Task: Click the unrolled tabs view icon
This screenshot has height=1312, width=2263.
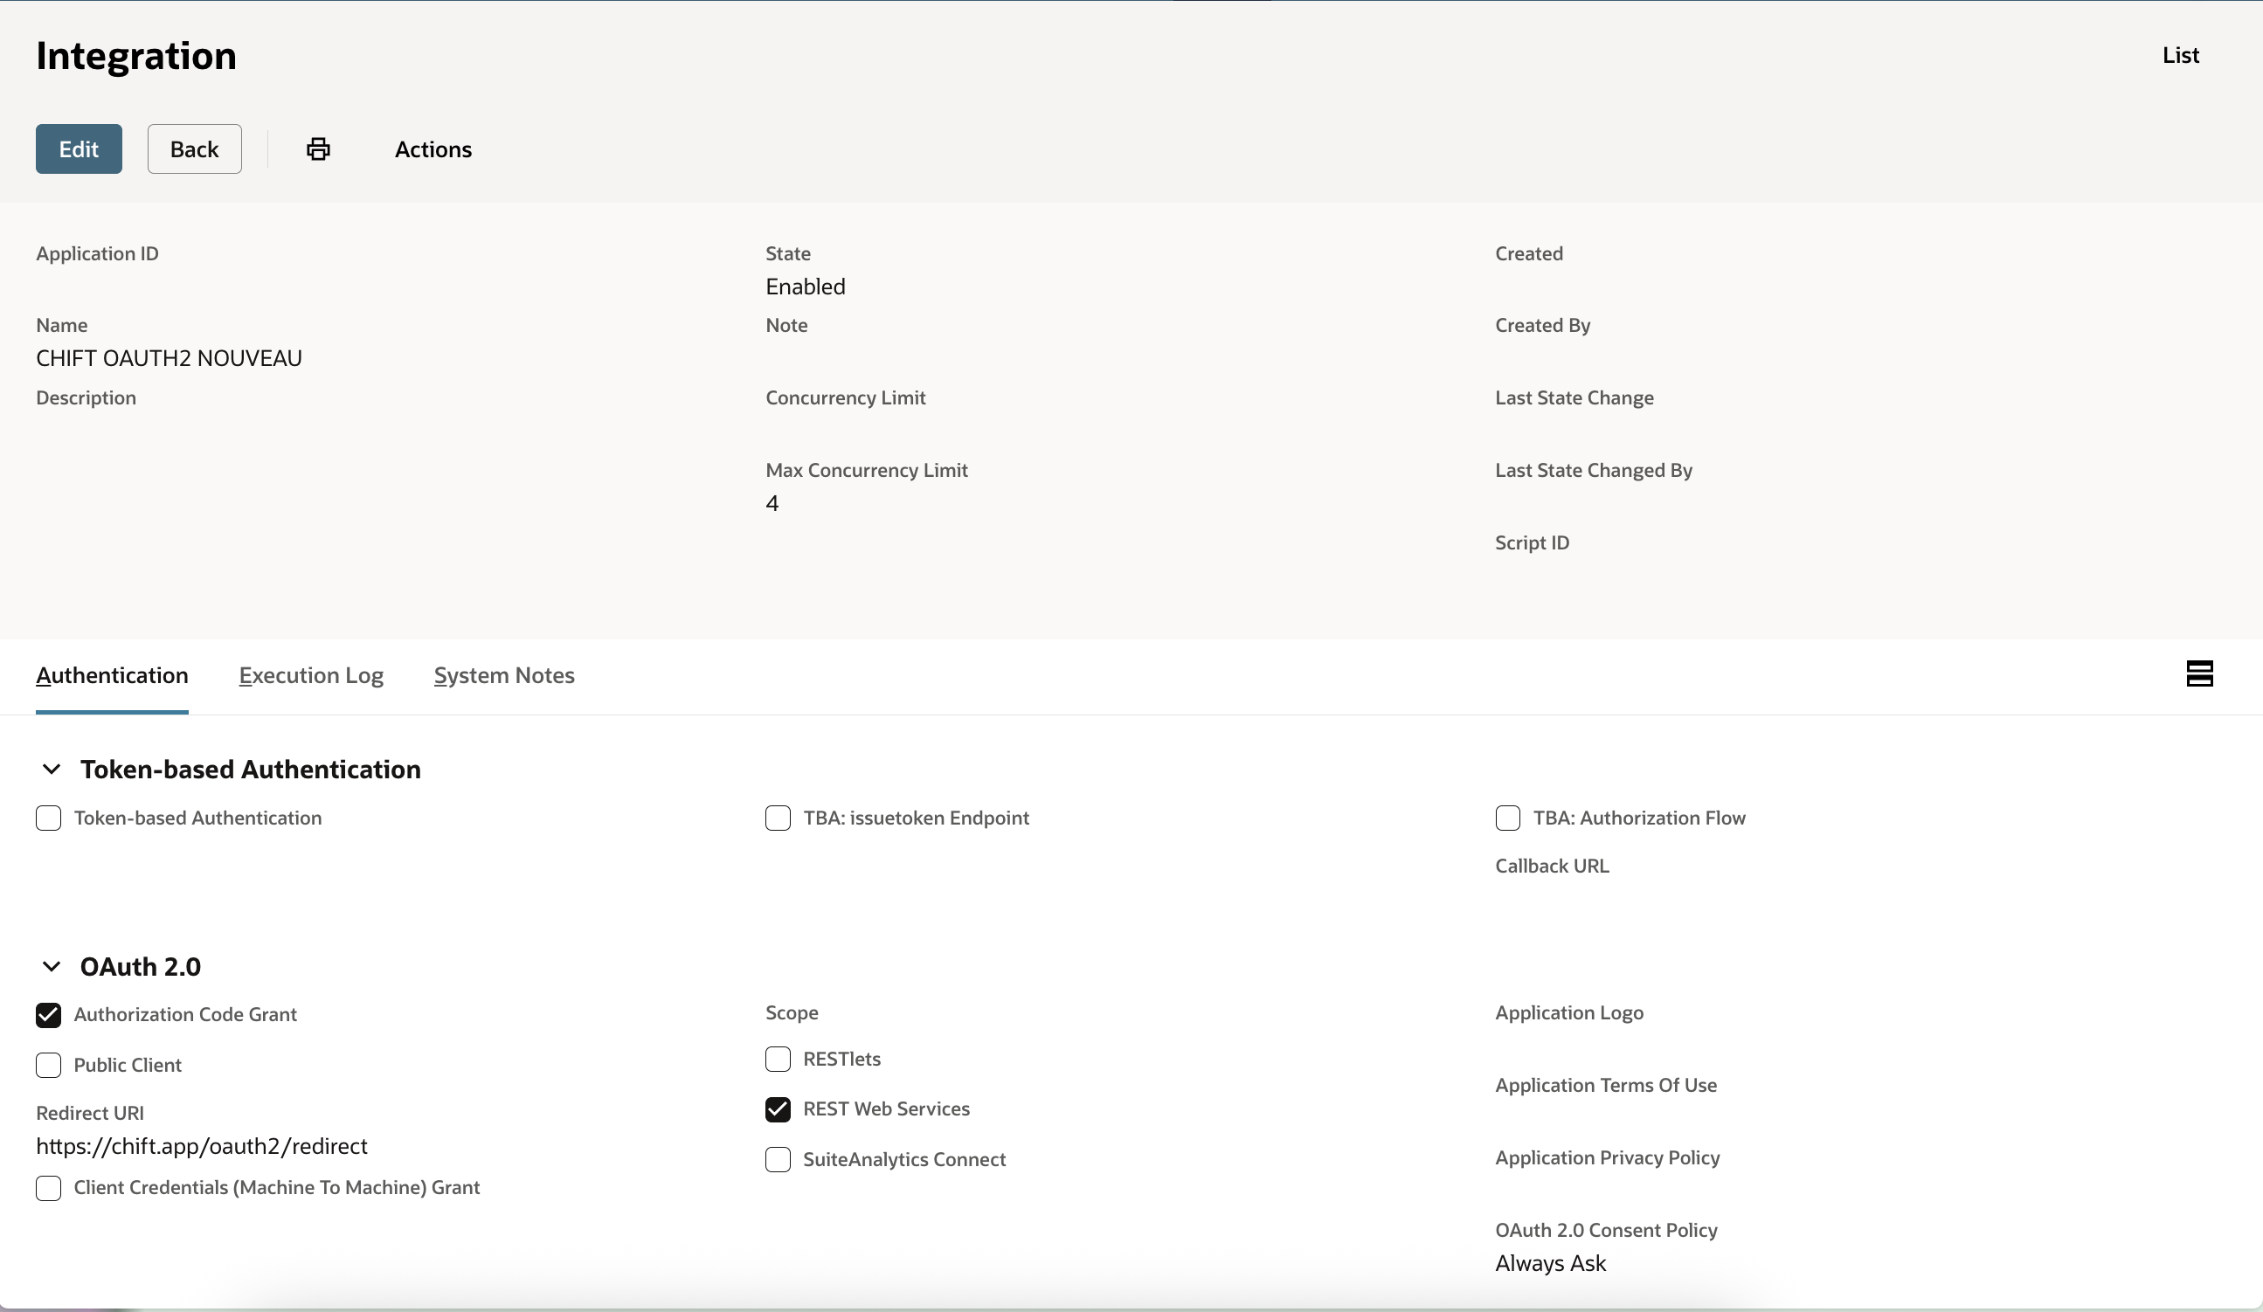Action: [x=2199, y=673]
